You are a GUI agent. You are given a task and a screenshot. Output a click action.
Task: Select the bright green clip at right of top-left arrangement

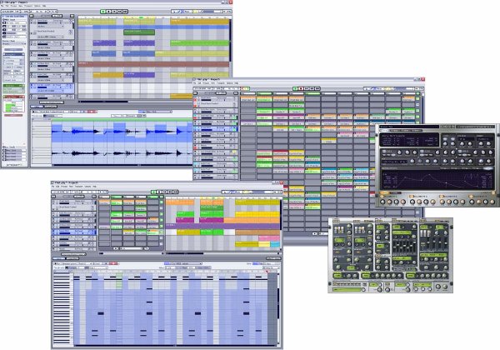(200, 43)
